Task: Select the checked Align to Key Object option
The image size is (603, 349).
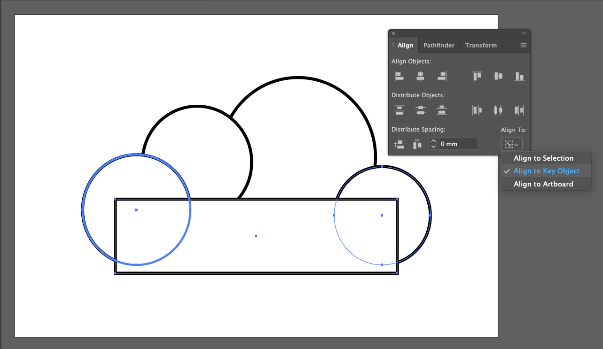Action: 546,171
